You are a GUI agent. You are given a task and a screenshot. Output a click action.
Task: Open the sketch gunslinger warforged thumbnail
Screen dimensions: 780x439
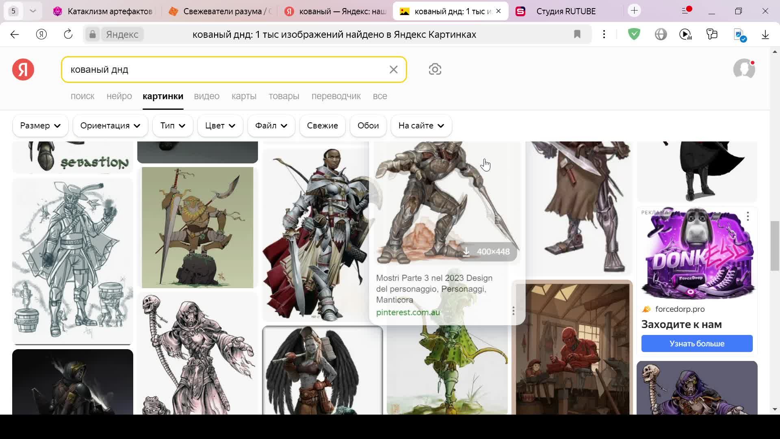tap(73, 261)
